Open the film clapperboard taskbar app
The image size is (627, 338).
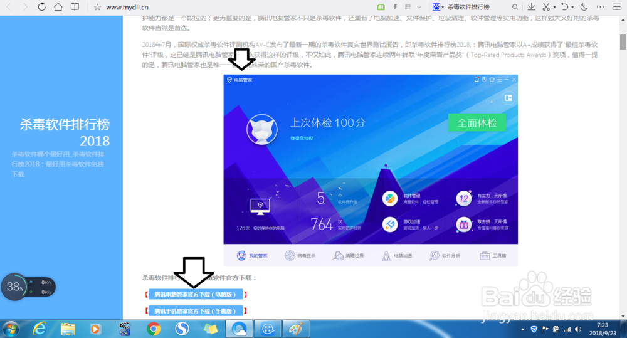125,329
